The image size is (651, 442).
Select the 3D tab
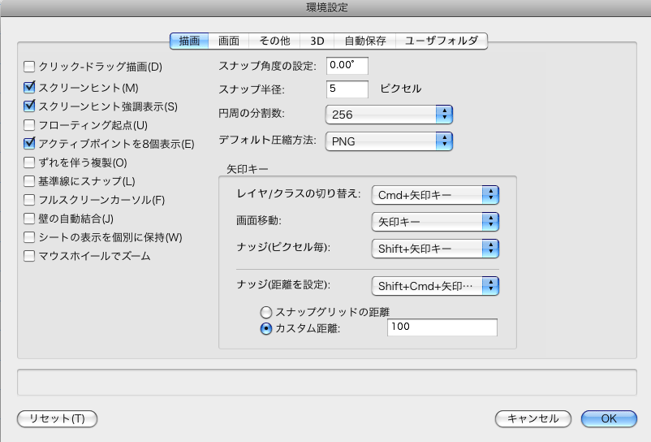click(x=316, y=41)
